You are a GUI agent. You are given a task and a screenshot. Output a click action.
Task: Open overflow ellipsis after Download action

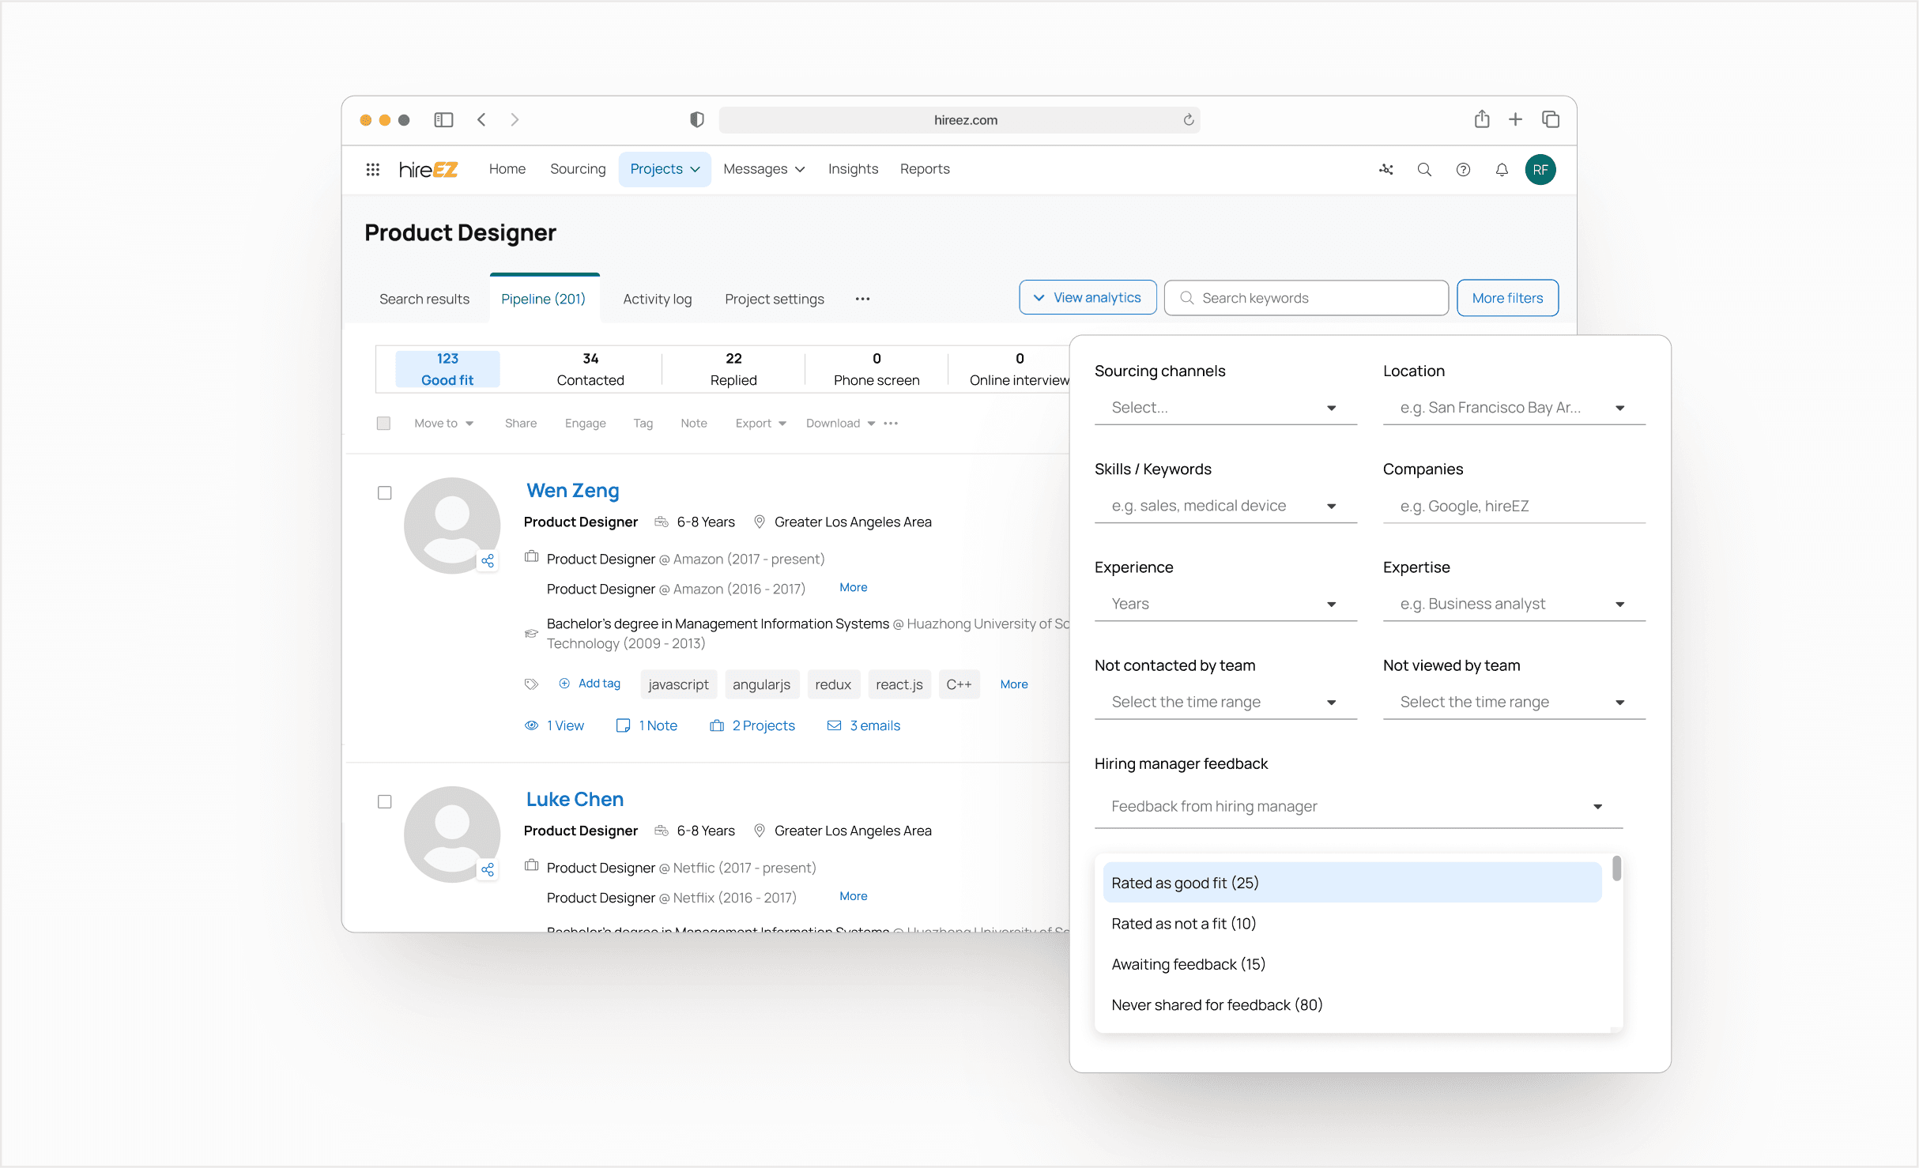(x=891, y=424)
